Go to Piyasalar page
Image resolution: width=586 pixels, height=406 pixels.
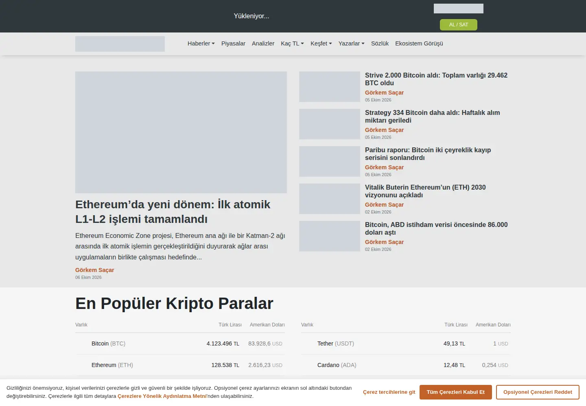point(233,43)
